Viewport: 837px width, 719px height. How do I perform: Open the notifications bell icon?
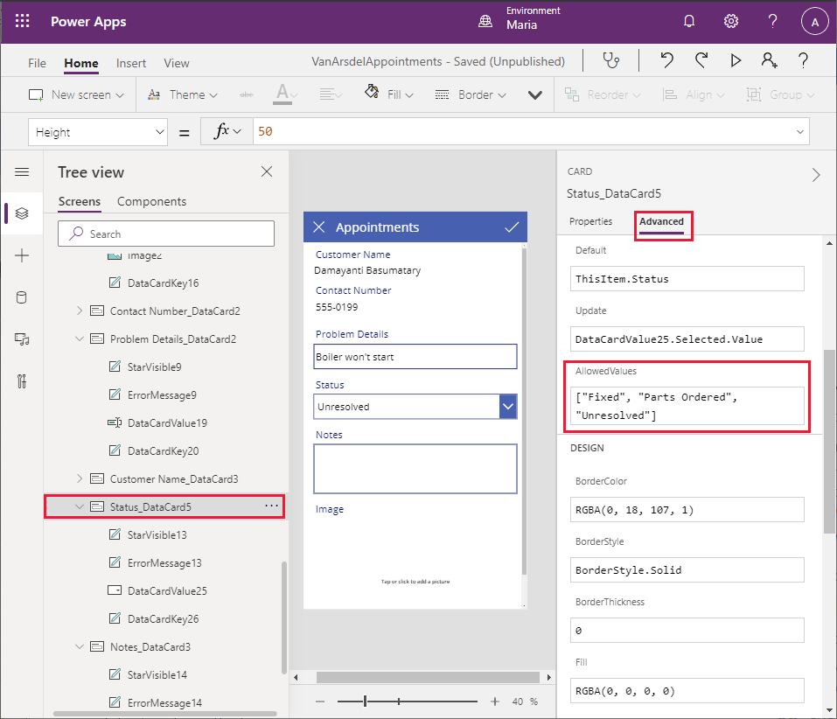click(689, 22)
